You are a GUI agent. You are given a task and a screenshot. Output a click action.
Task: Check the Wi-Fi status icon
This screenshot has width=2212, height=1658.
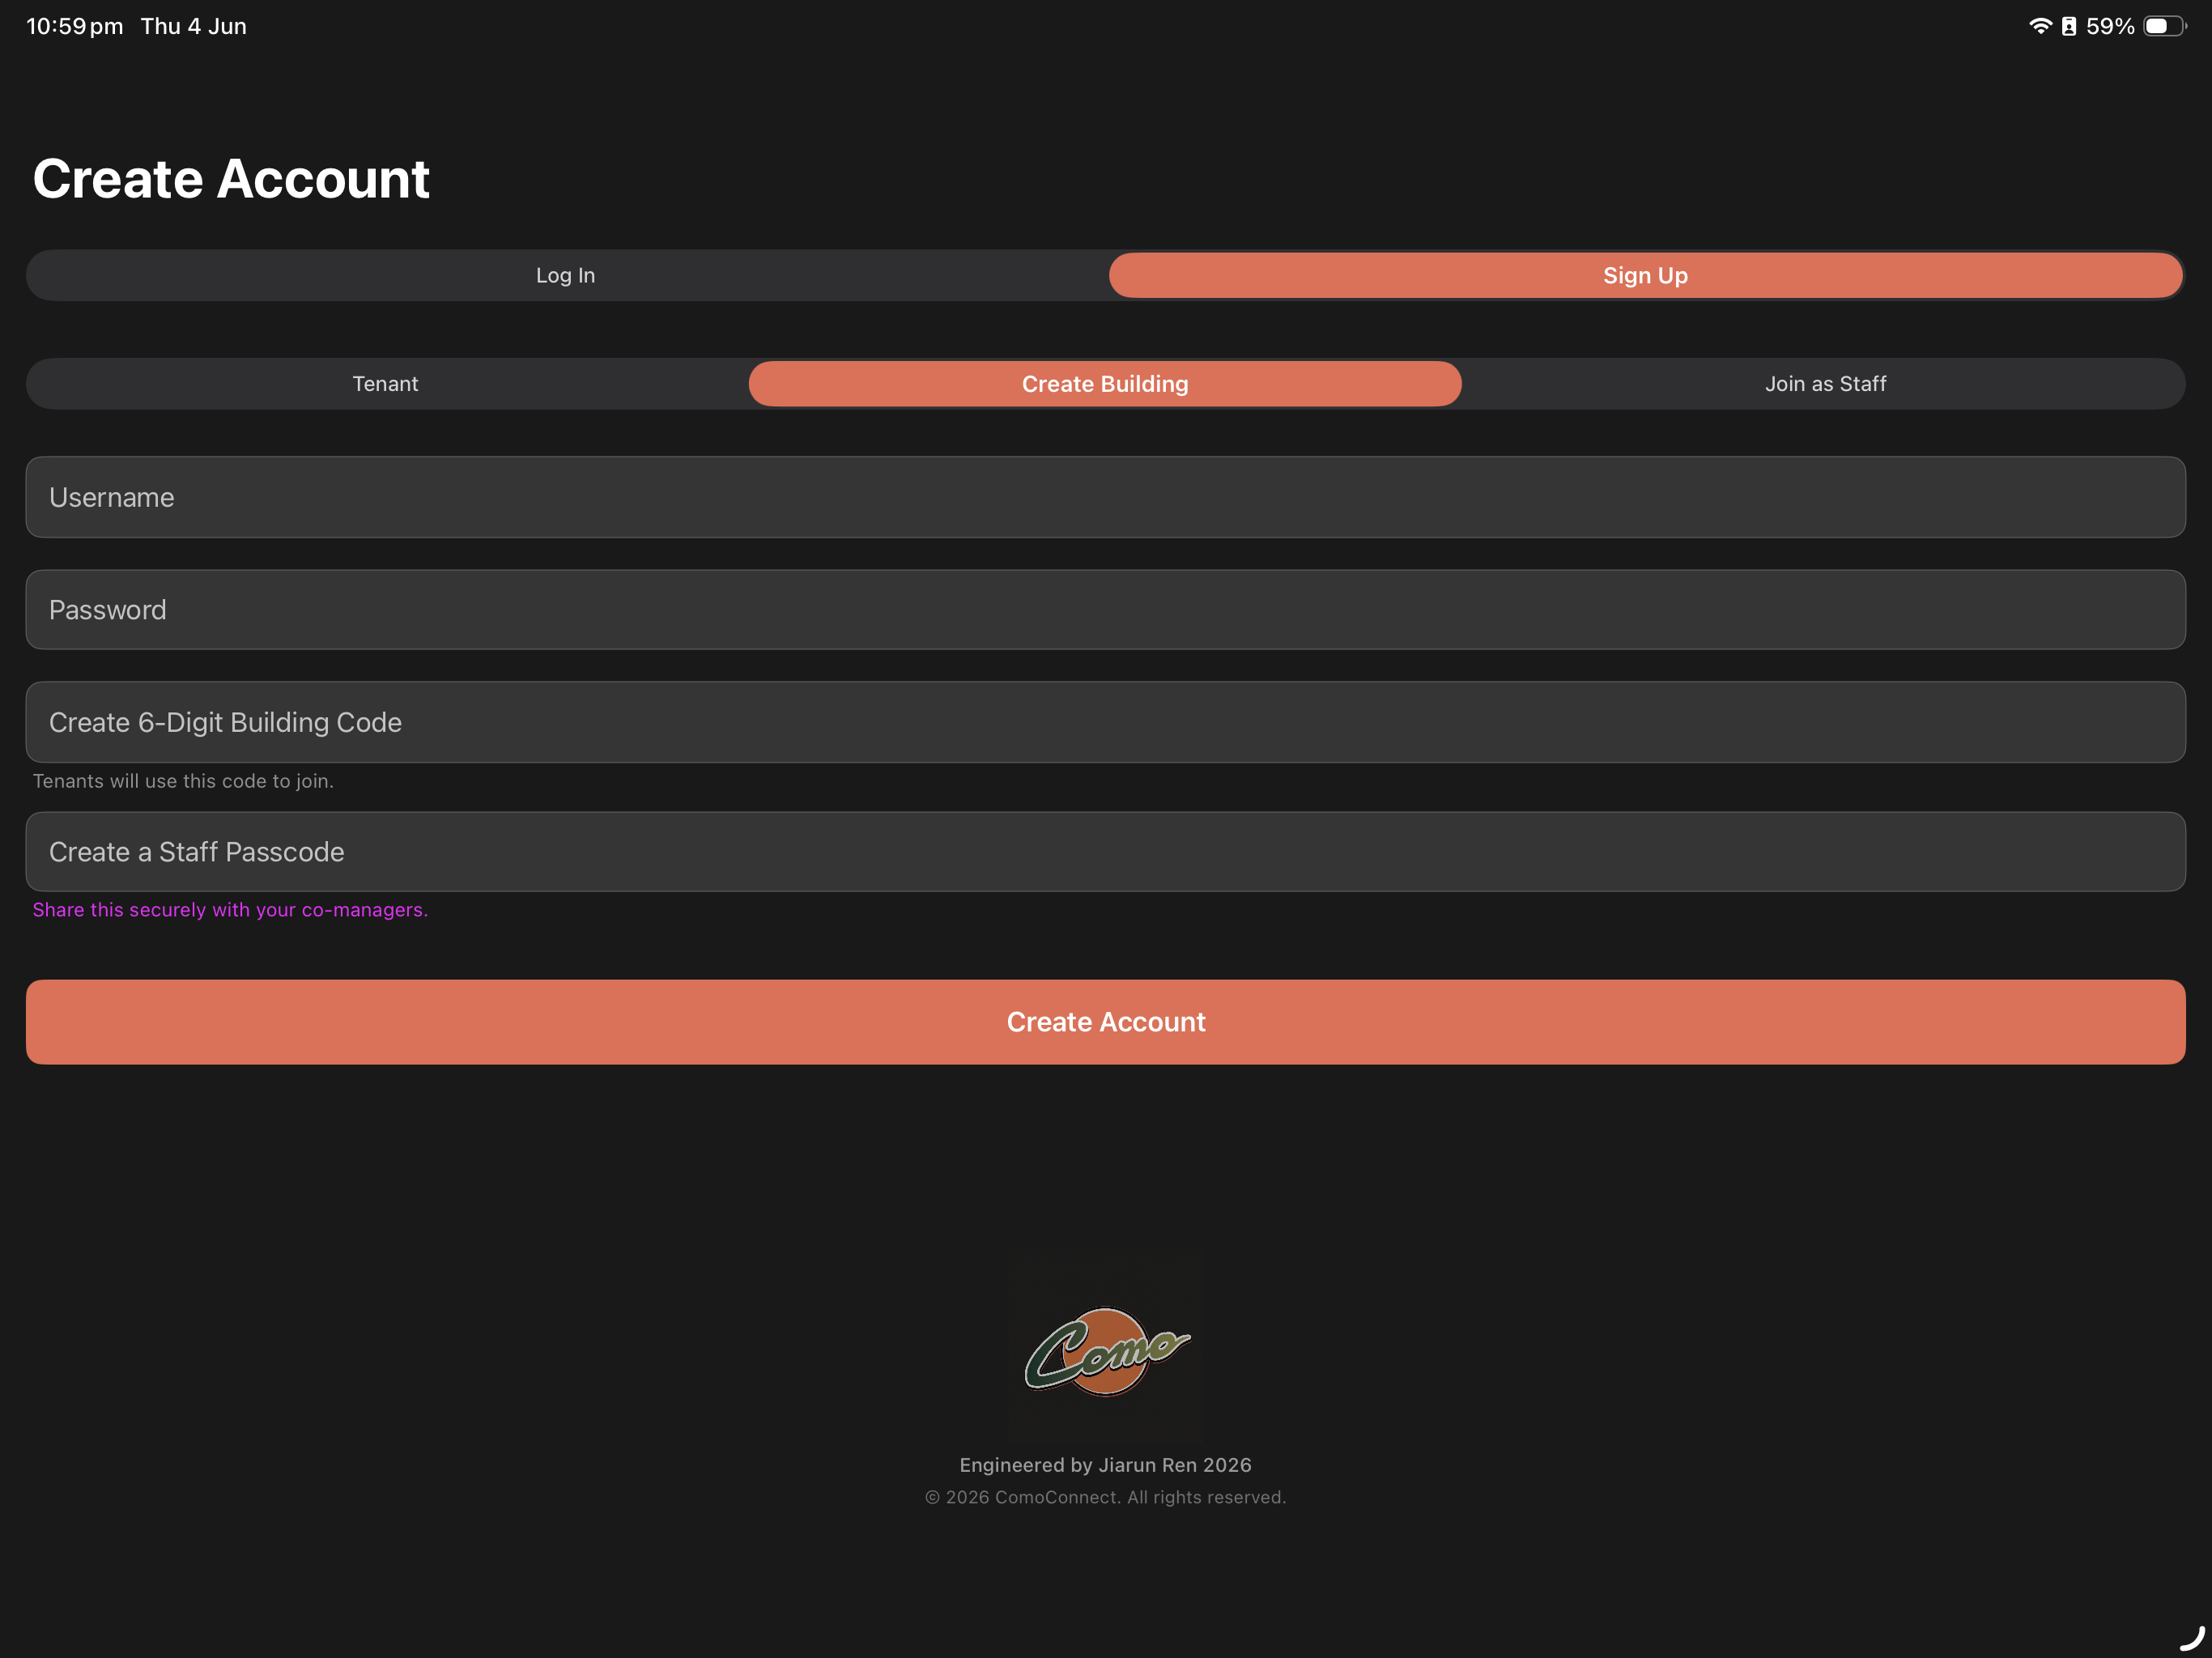tap(2040, 26)
